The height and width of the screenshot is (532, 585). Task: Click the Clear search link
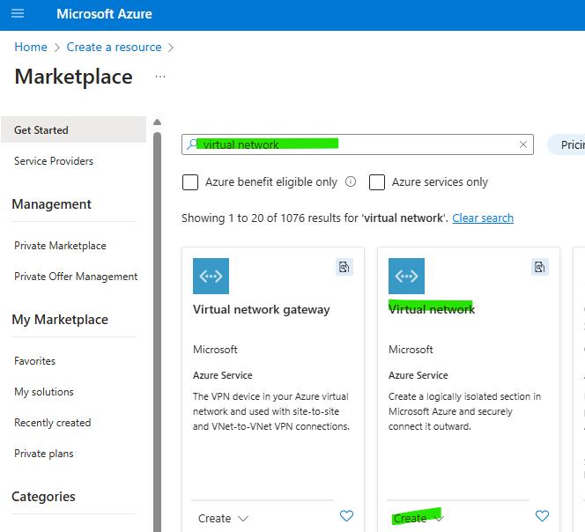(x=483, y=218)
